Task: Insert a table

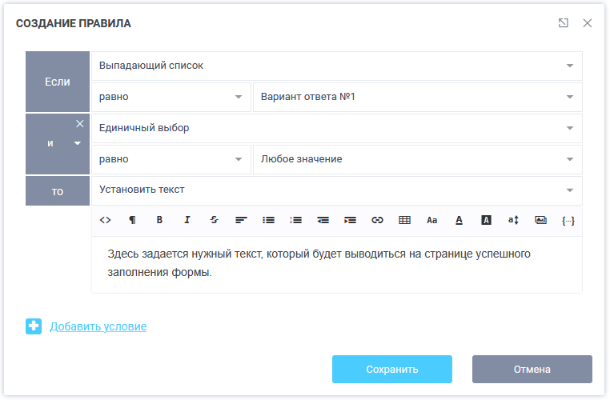Action: [404, 221]
